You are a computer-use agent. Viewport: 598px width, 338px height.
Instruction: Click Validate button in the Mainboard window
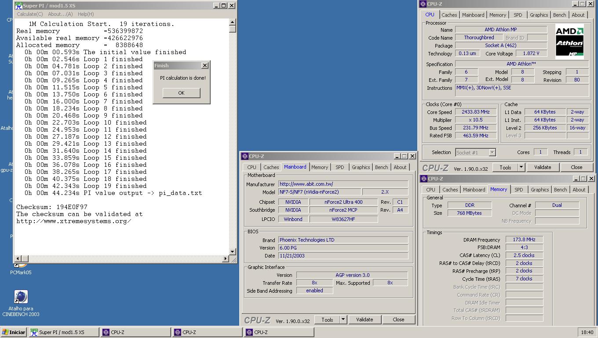365,320
